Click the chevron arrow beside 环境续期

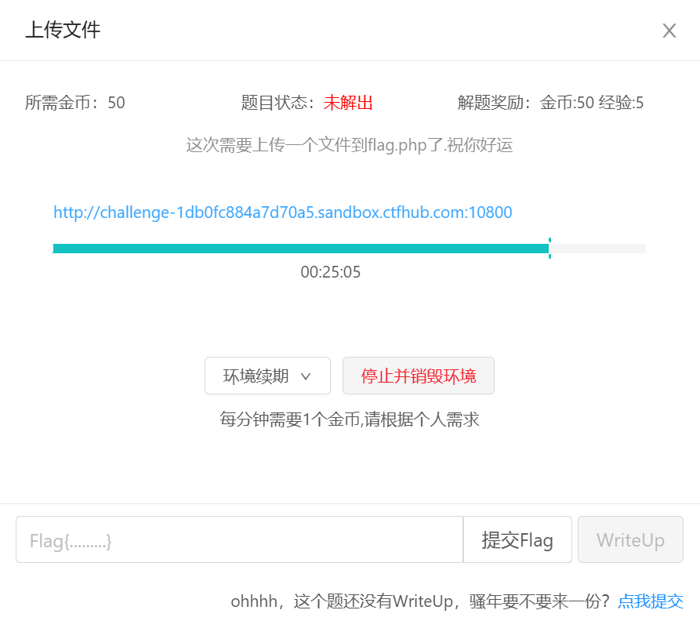pos(306,376)
